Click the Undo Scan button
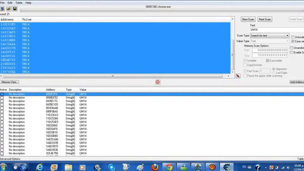The height and width of the screenshot is (171, 304). (x=296, y=19)
